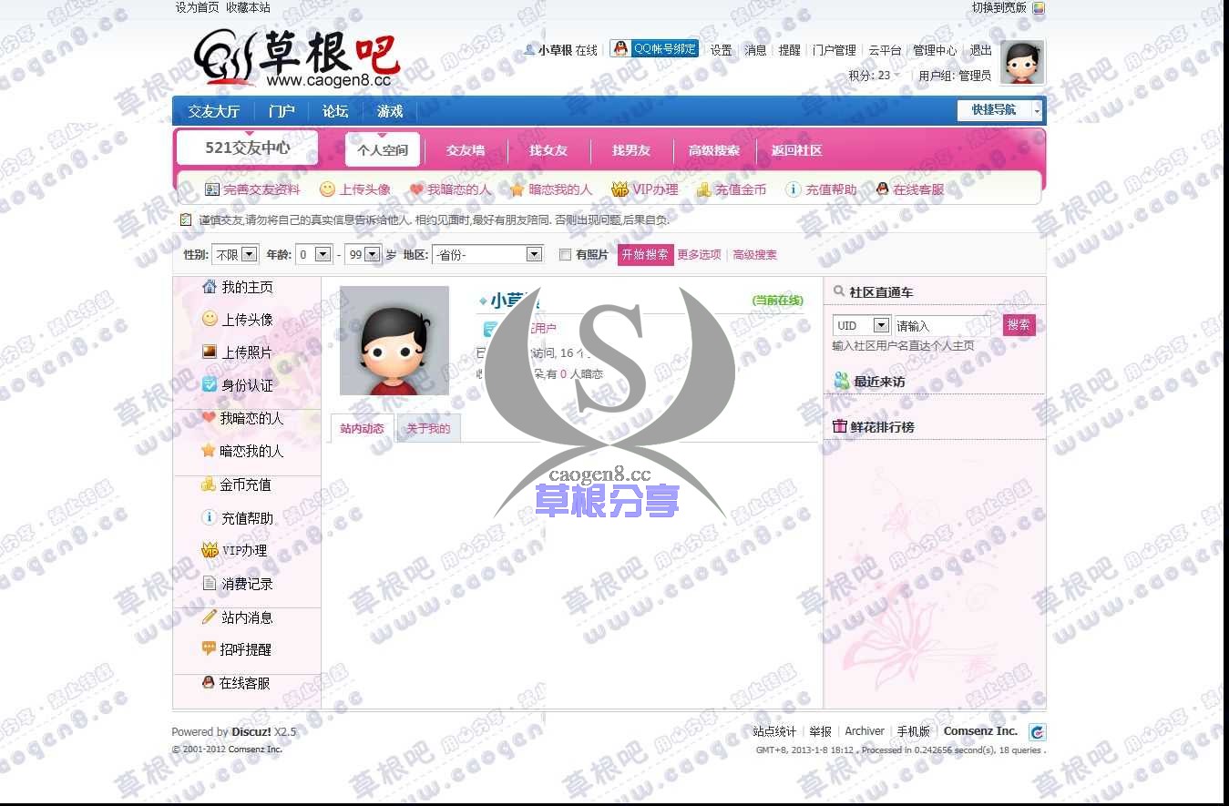Screen dimensions: 1229x806
Task: Open the 性别 gender dropdown
Action: point(235,254)
